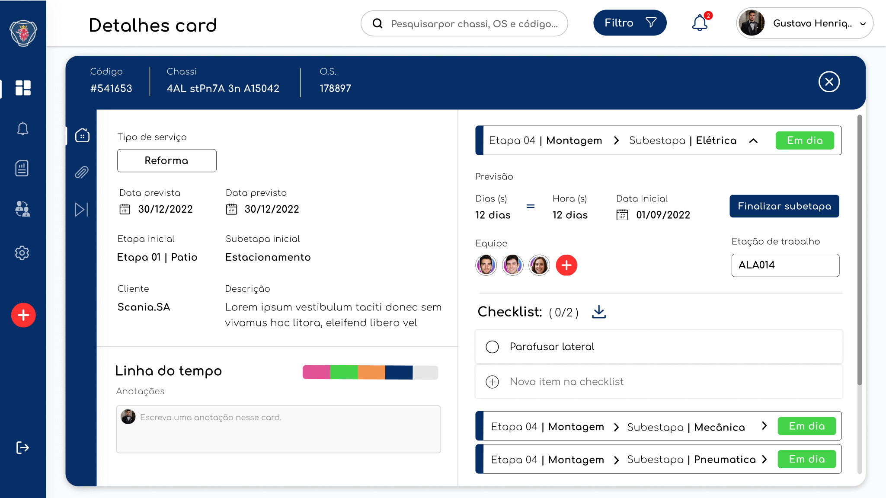Collapse the Subetapa Elétrica section
Viewport: 886px width, 498px height.
coord(753,140)
